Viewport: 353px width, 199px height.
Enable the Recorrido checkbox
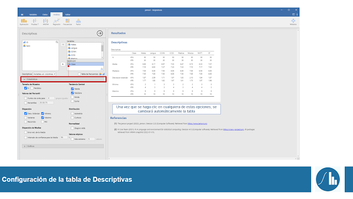(25, 122)
